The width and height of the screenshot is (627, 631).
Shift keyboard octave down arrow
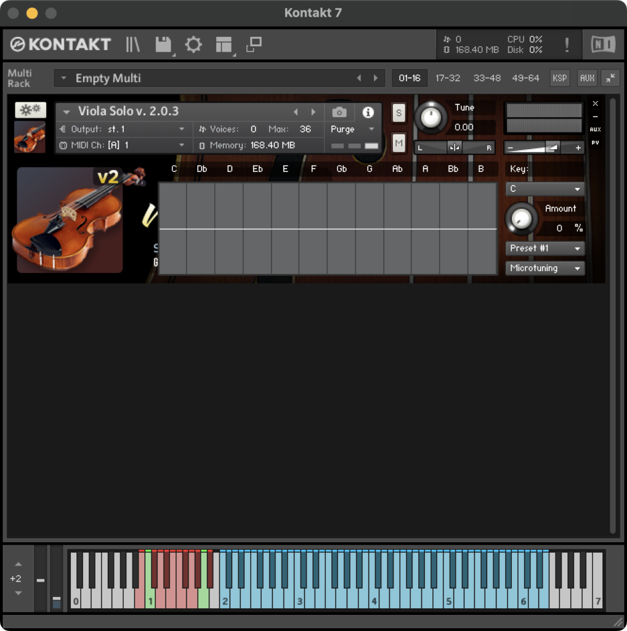click(18, 593)
